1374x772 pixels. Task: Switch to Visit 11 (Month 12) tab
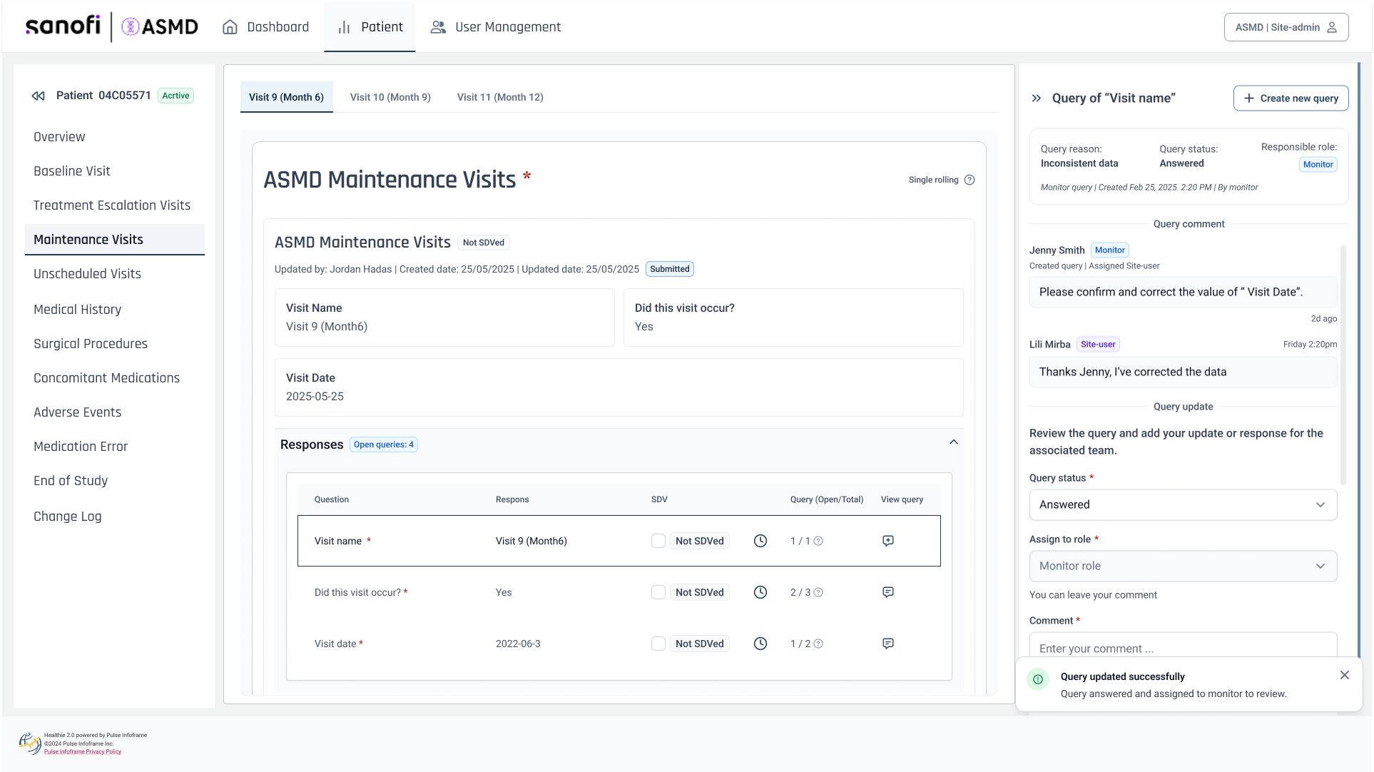pyautogui.click(x=500, y=97)
